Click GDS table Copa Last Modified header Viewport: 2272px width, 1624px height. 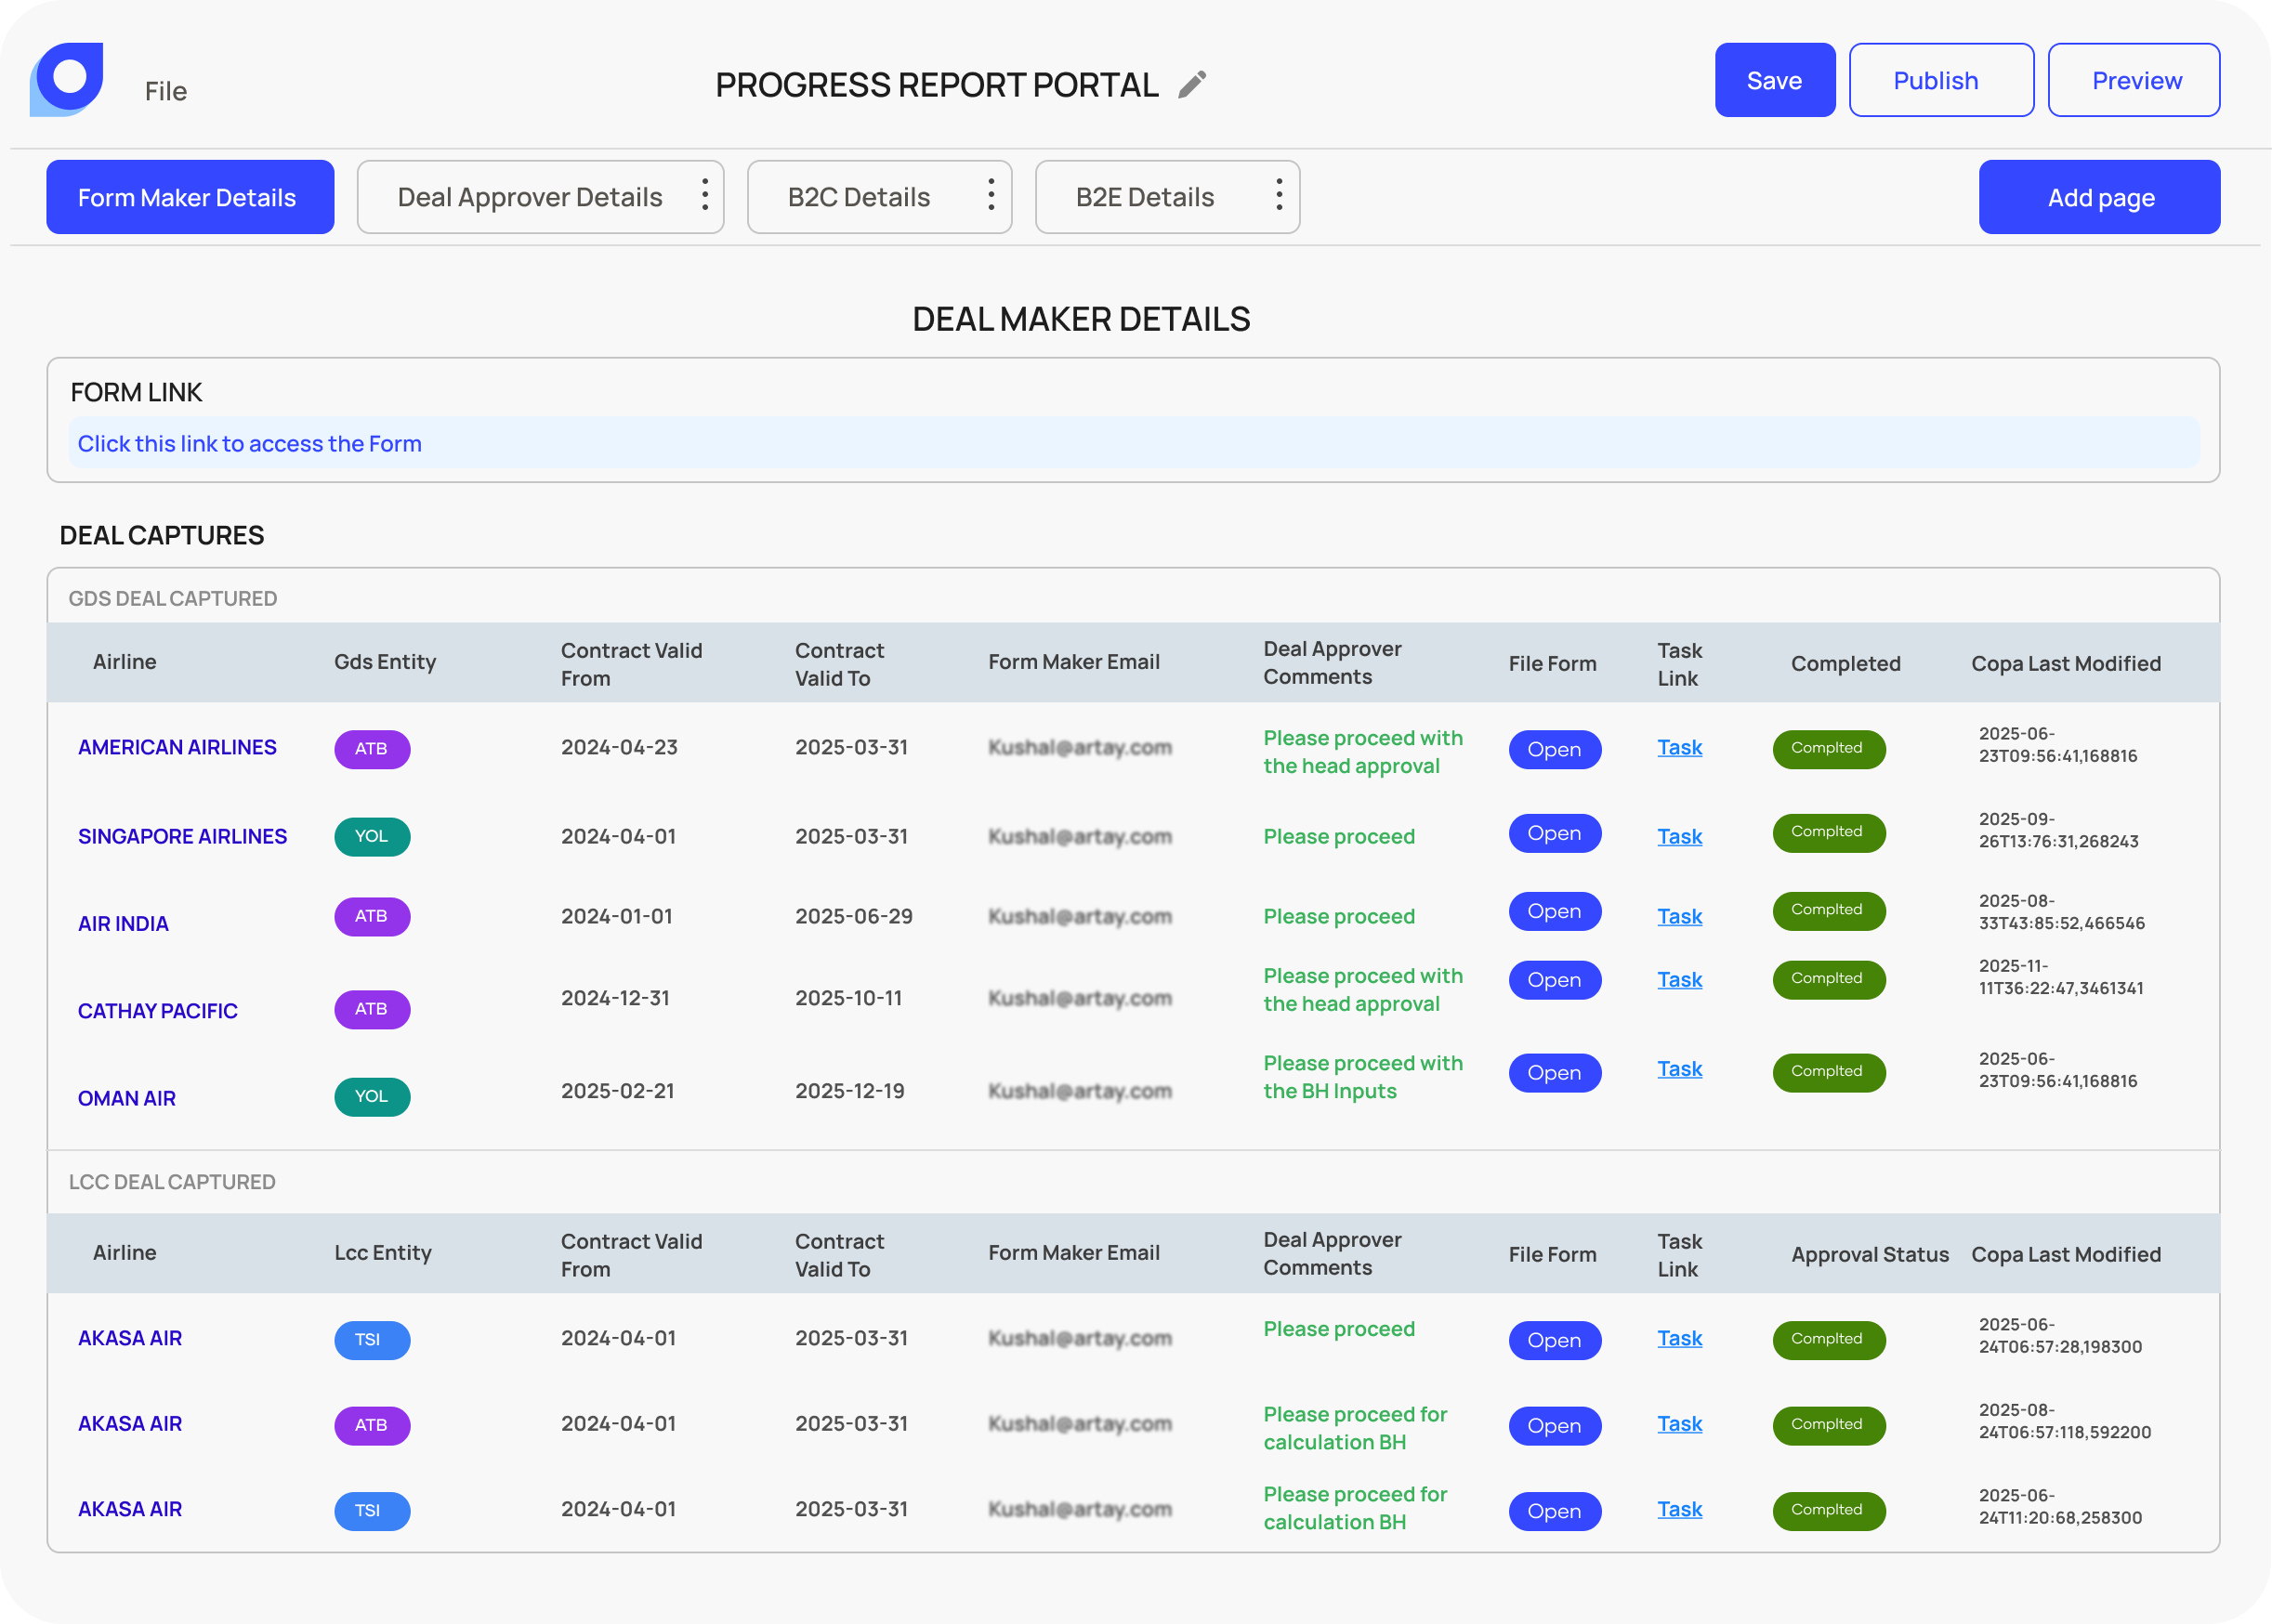pos(2066,663)
